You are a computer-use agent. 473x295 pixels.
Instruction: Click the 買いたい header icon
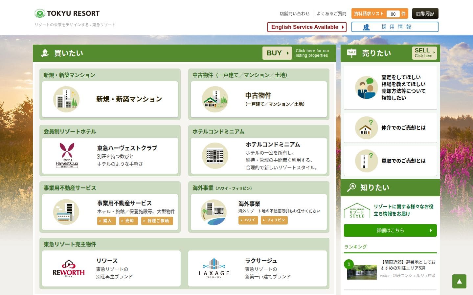pyautogui.click(x=45, y=53)
